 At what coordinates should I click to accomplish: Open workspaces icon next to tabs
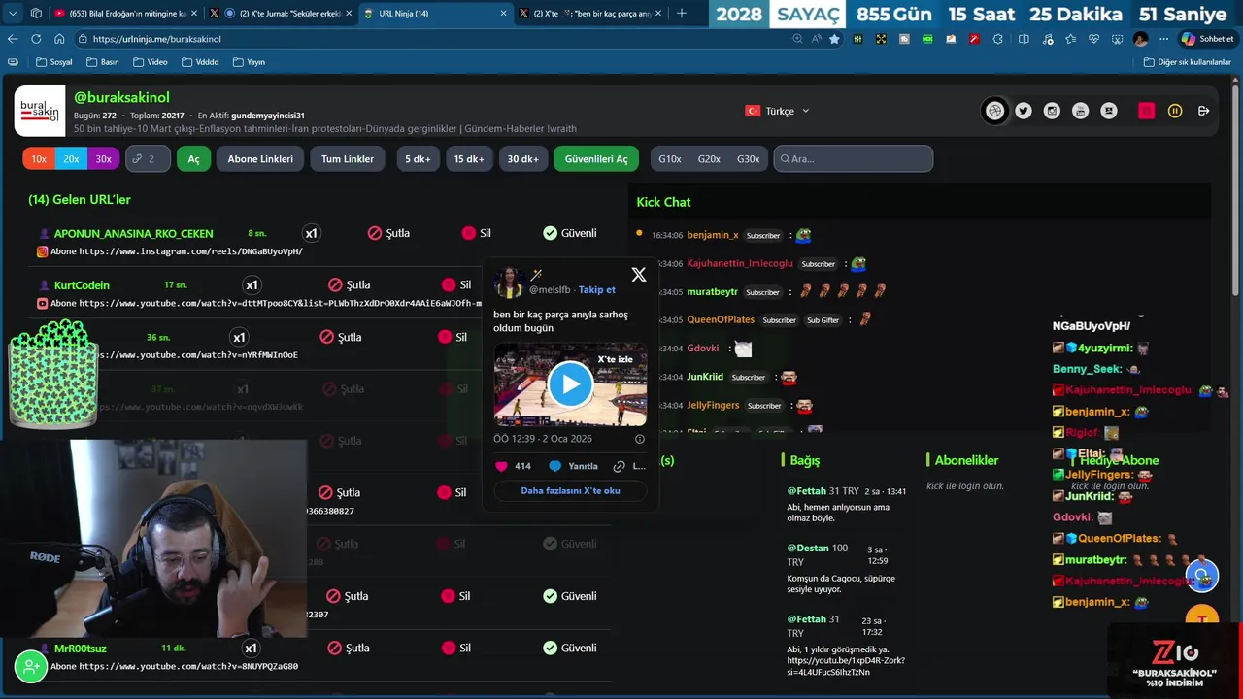(x=36, y=14)
